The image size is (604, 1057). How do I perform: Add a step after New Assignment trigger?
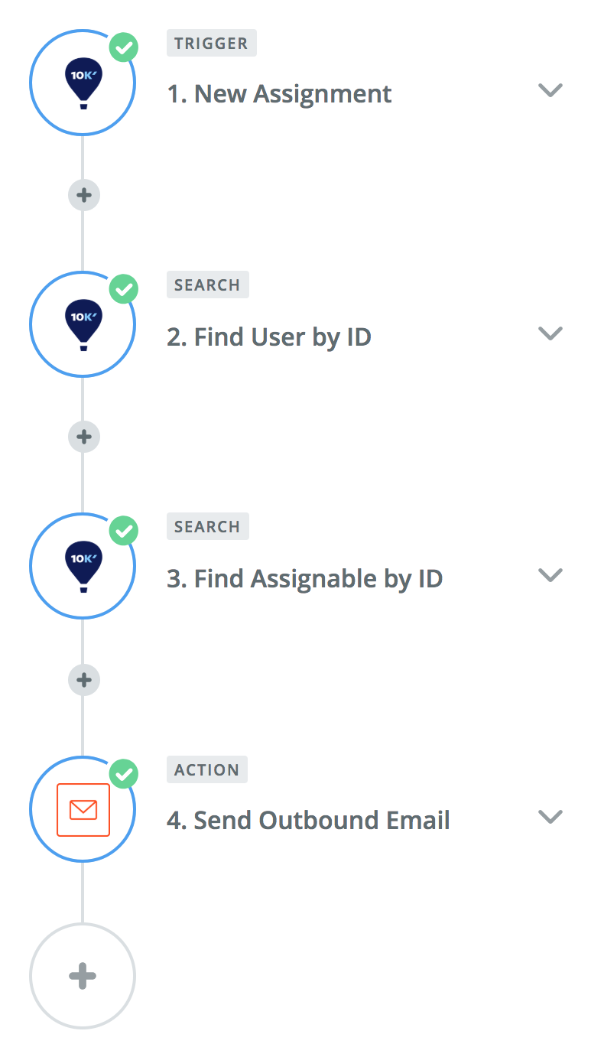click(83, 195)
